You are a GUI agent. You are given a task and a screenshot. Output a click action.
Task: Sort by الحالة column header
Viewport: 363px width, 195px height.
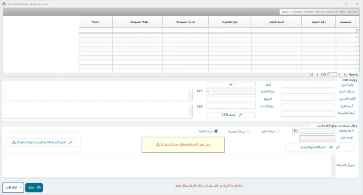pos(96,22)
